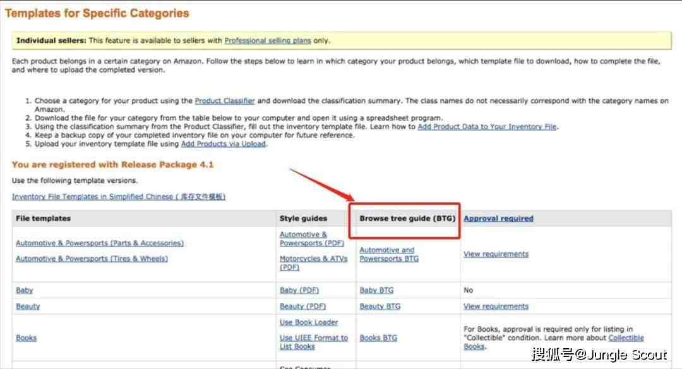Open the Beauty (PDF) style guide
Viewport: 682px width, 369px height.
[302, 307]
